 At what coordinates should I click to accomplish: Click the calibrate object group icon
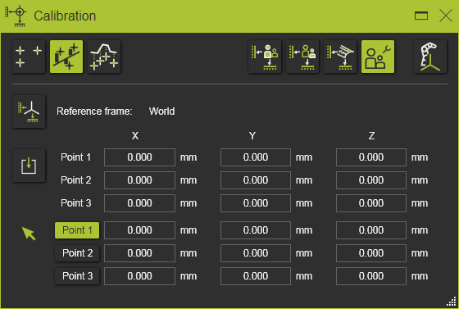(x=302, y=57)
